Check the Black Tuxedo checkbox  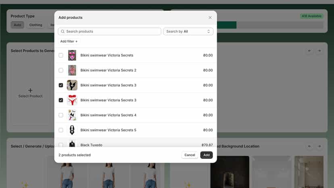[x=61, y=145]
